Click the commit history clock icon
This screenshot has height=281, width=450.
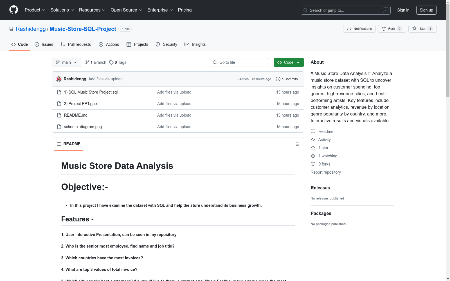278,79
